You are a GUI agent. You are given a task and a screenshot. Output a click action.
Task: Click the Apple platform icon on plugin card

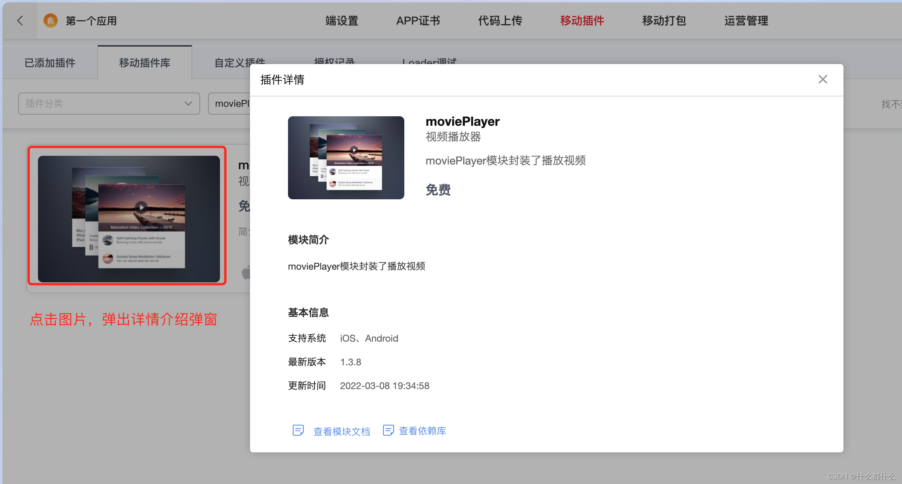point(246,272)
